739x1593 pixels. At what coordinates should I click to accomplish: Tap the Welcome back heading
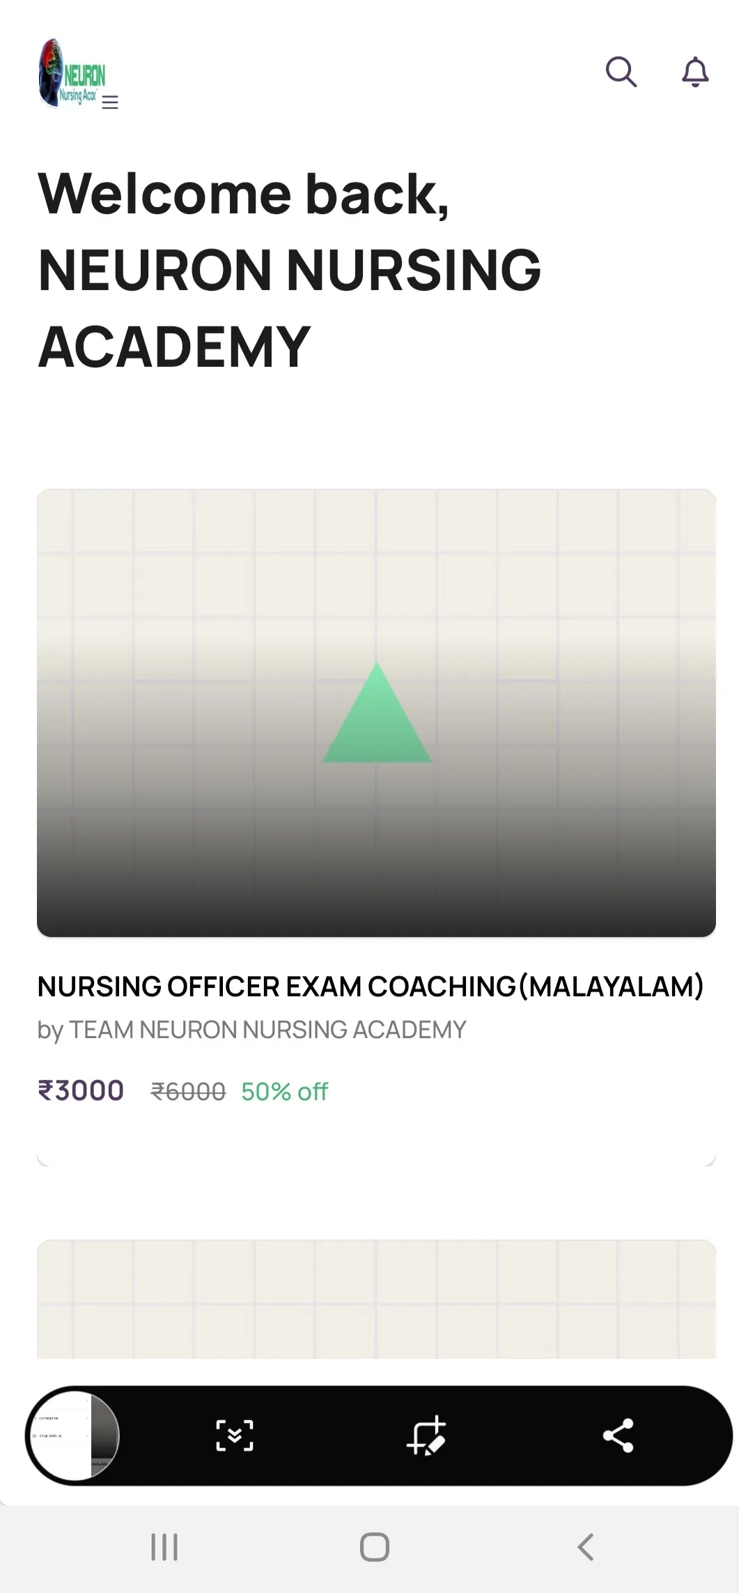(x=244, y=194)
